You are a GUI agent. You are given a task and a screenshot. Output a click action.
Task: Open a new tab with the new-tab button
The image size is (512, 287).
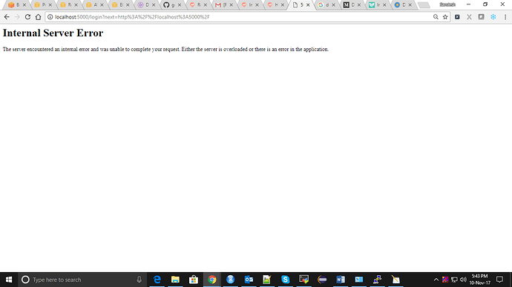click(x=424, y=5)
